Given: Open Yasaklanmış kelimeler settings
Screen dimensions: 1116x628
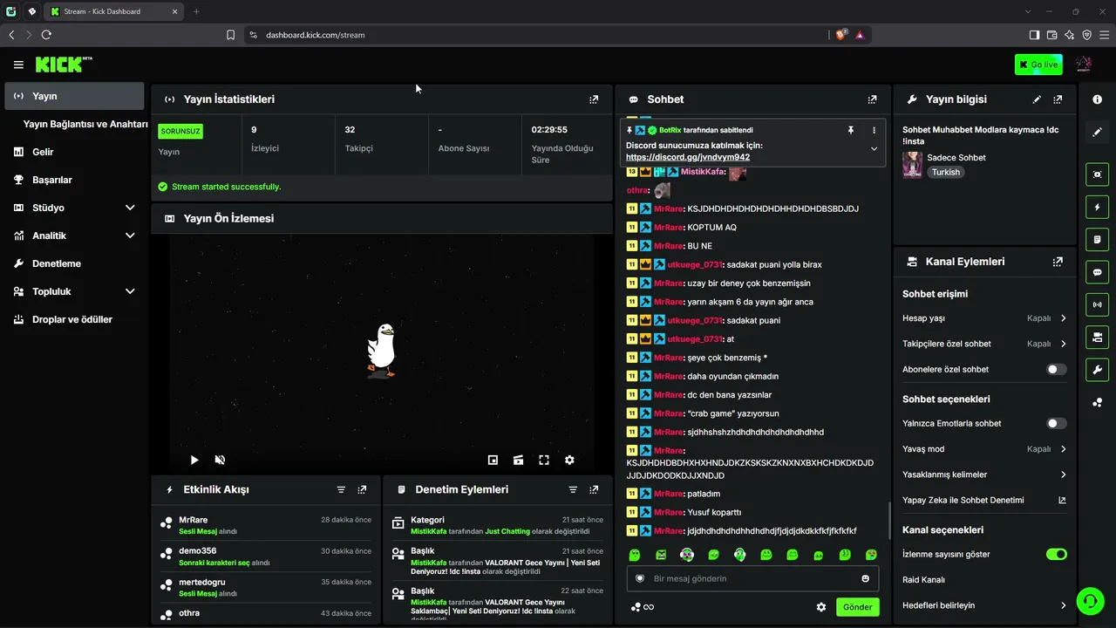Looking at the screenshot, I should [x=984, y=474].
